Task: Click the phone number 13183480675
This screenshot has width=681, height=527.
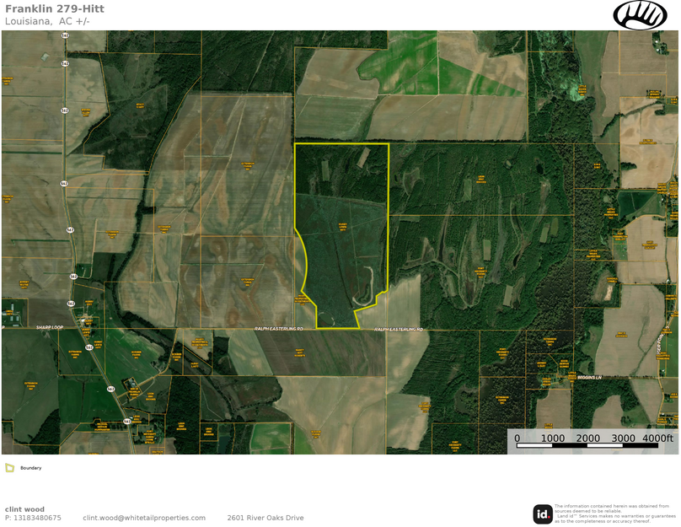Action: tap(34, 517)
